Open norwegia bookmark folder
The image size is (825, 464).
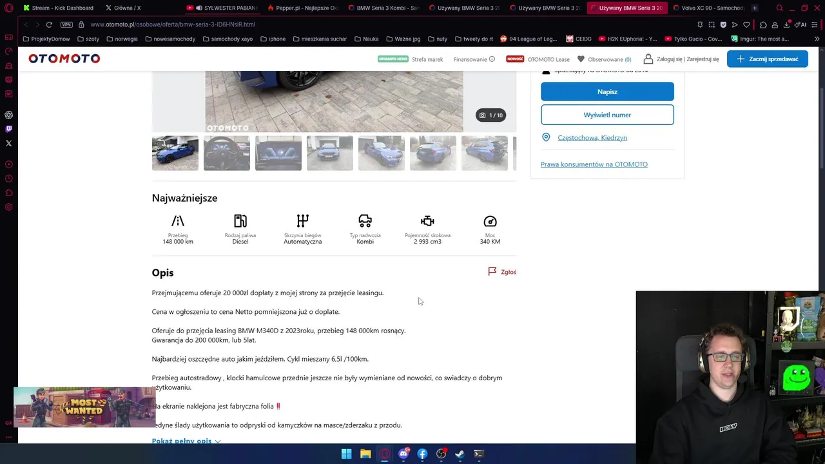122,39
